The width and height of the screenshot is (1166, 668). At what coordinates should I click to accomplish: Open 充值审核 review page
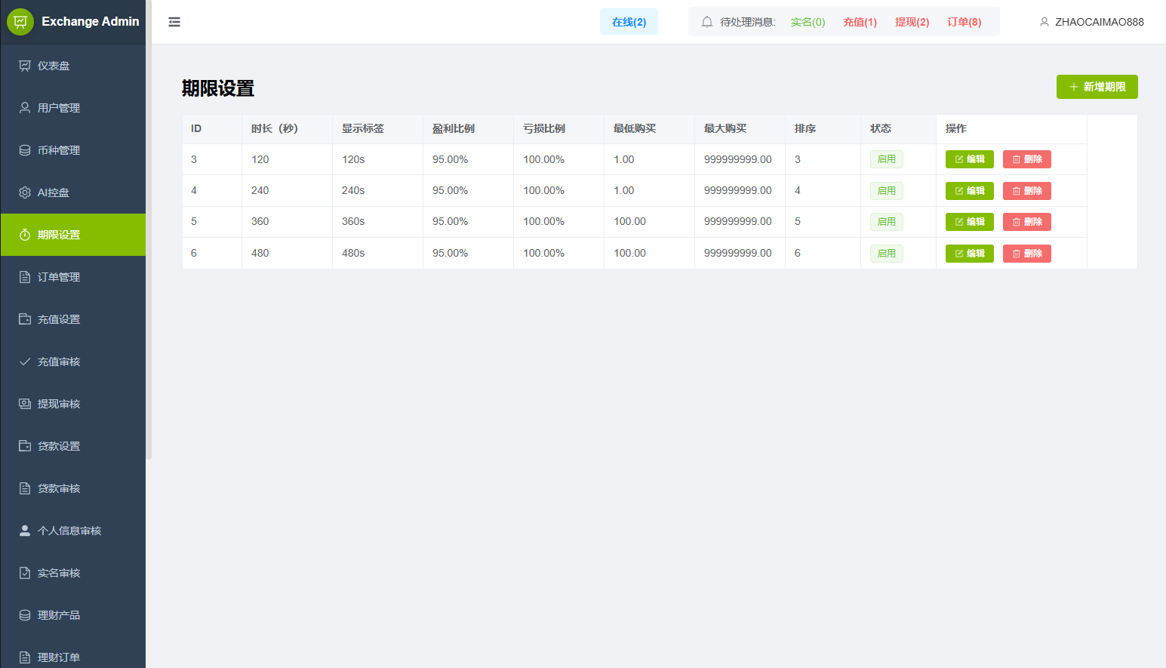[59, 362]
